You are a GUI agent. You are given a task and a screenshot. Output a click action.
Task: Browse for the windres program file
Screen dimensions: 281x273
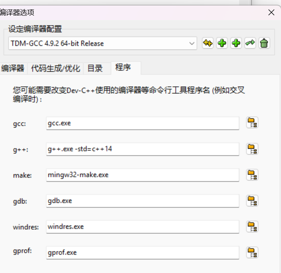252,227
